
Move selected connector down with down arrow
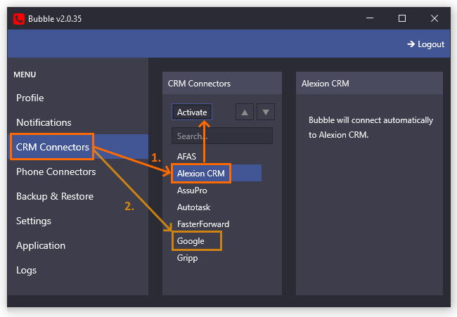(266, 112)
